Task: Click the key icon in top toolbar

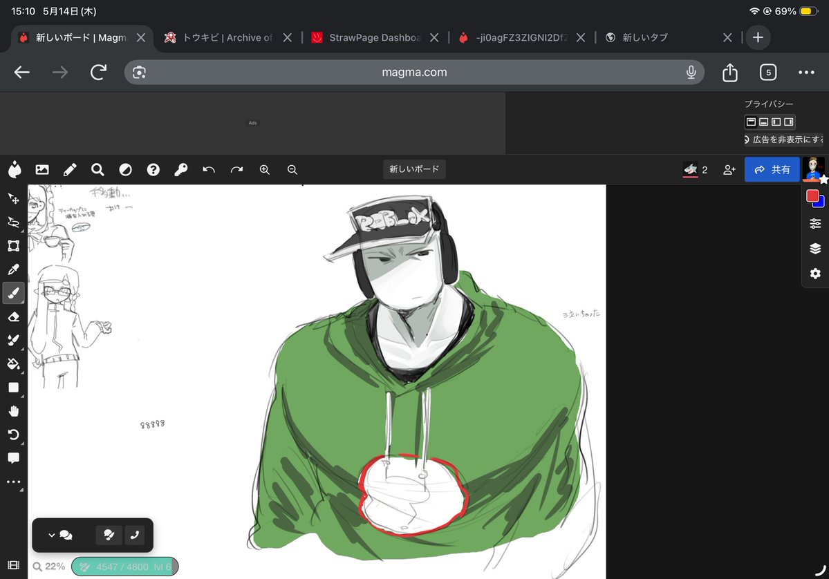Action: coord(181,169)
